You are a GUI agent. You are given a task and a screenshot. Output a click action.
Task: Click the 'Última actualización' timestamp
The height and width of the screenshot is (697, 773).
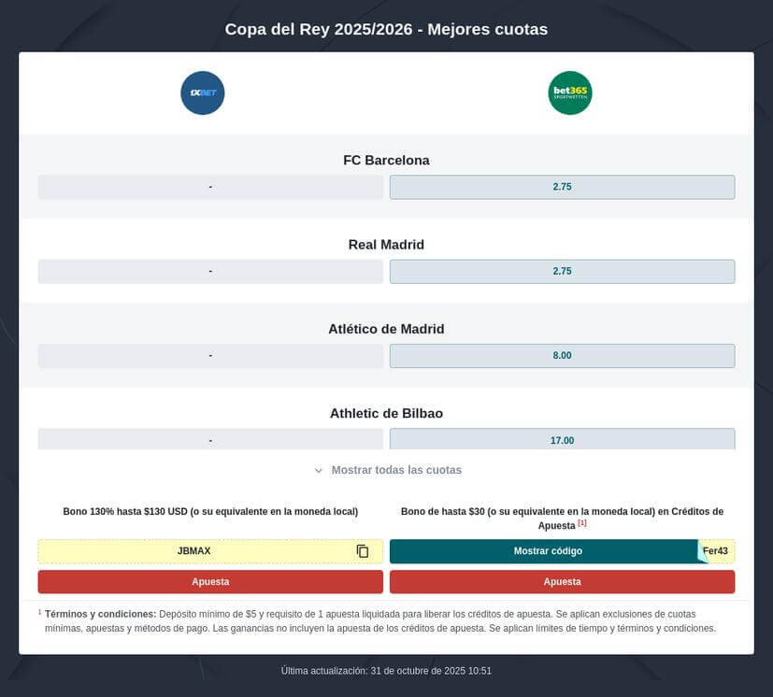[x=386, y=670]
